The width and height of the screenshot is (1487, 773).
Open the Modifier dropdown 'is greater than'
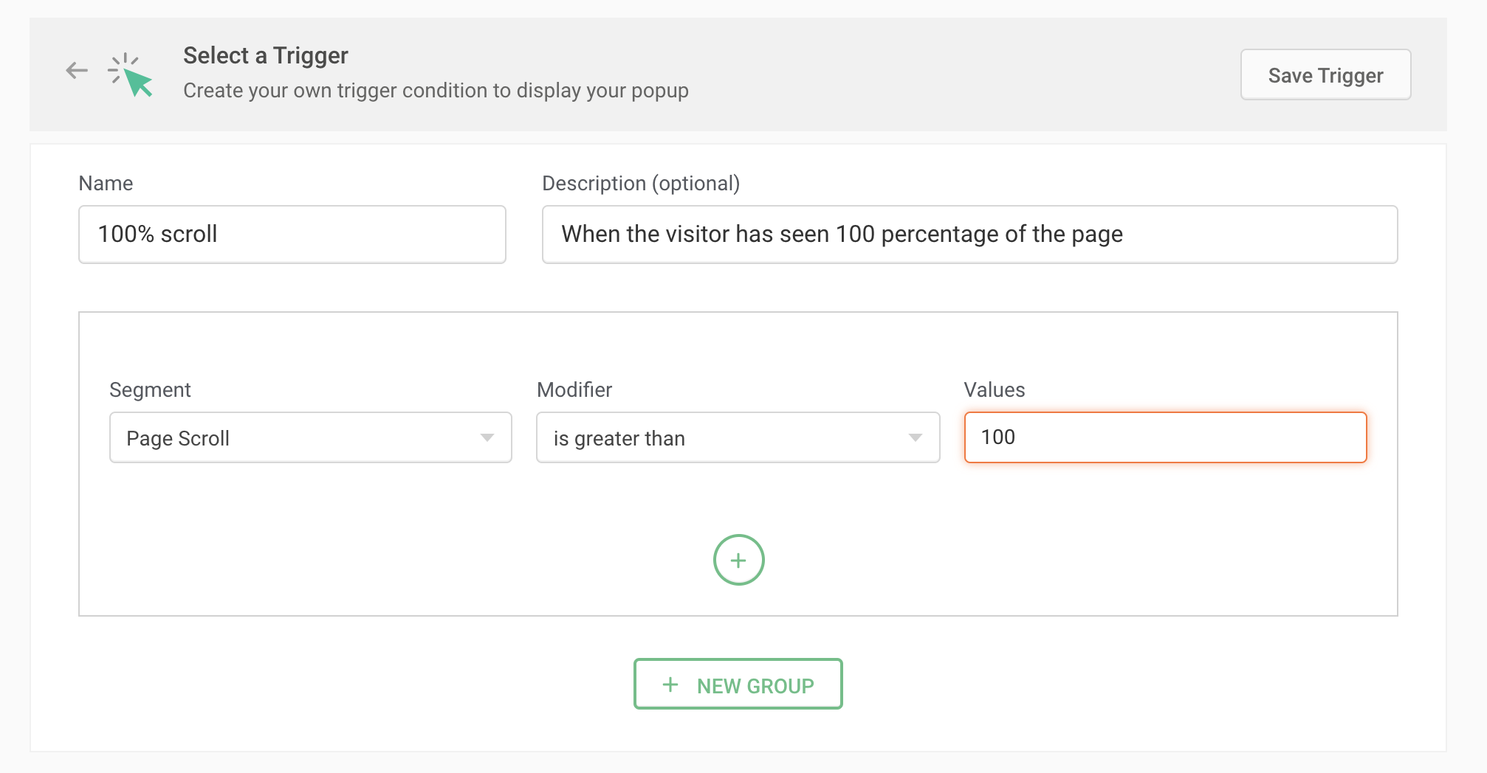724,438
